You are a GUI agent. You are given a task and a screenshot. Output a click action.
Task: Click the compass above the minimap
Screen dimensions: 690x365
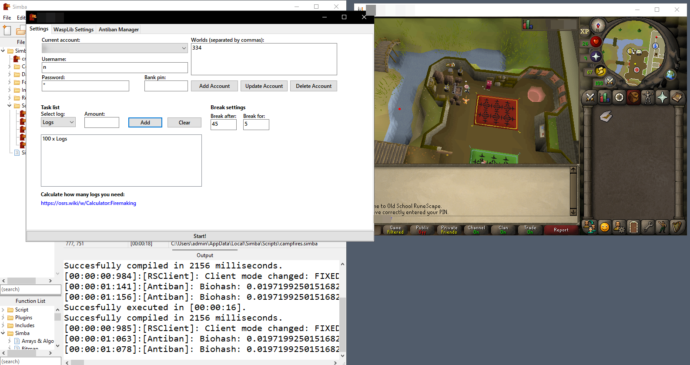click(598, 26)
